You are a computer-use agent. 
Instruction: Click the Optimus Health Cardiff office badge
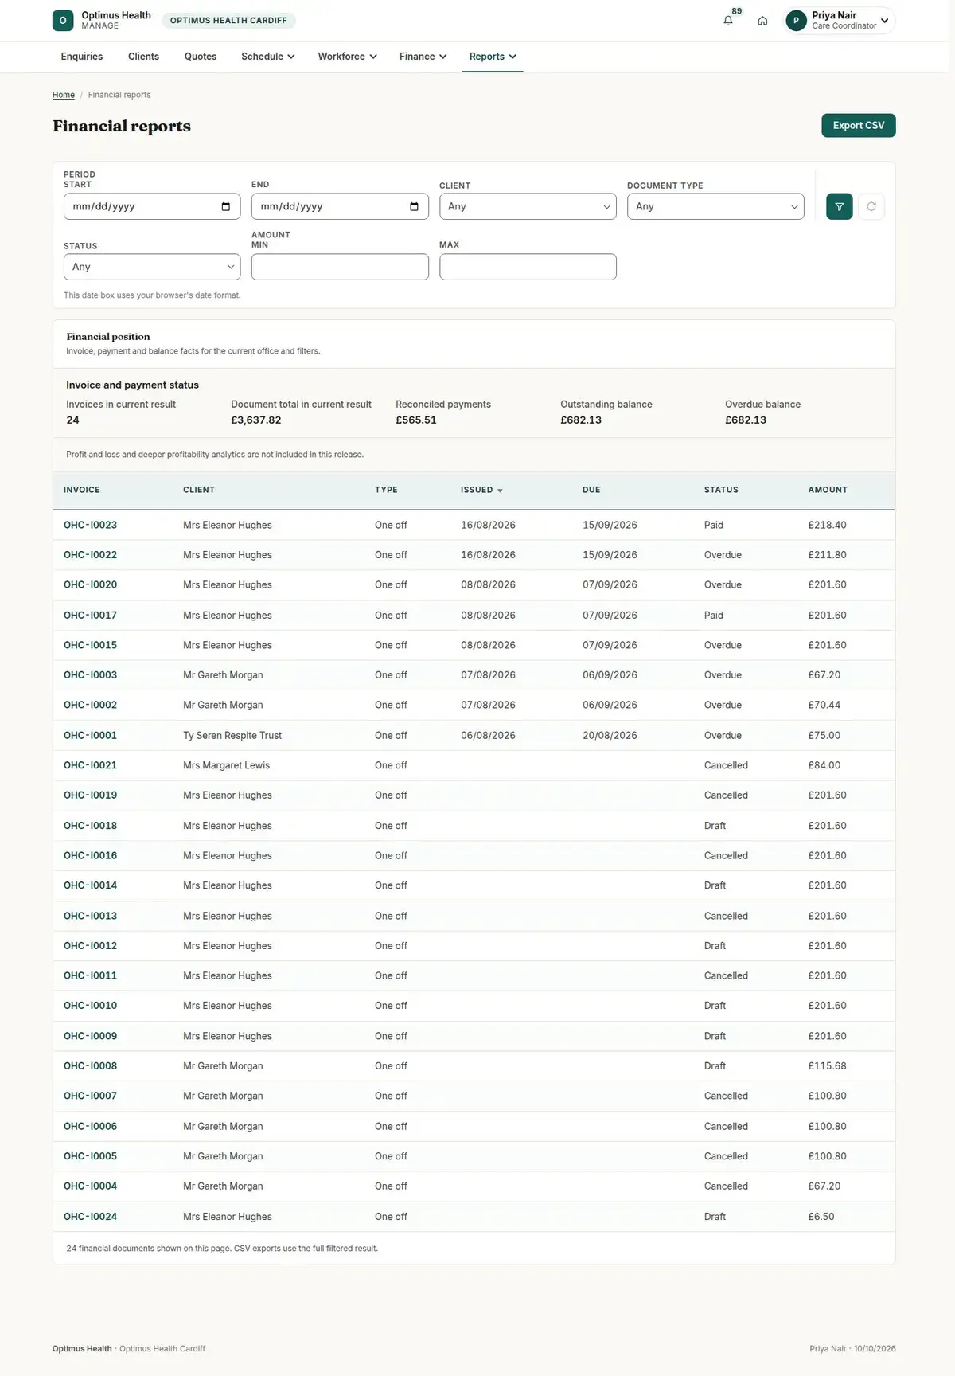click(228, 21)
